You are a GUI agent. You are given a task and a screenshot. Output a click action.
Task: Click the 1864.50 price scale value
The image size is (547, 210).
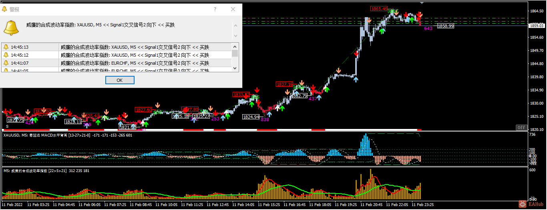[536, 11]
